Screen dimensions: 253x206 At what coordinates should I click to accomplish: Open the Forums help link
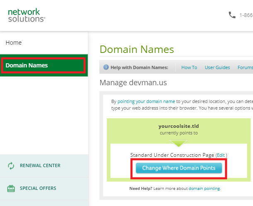pos(245,67)
